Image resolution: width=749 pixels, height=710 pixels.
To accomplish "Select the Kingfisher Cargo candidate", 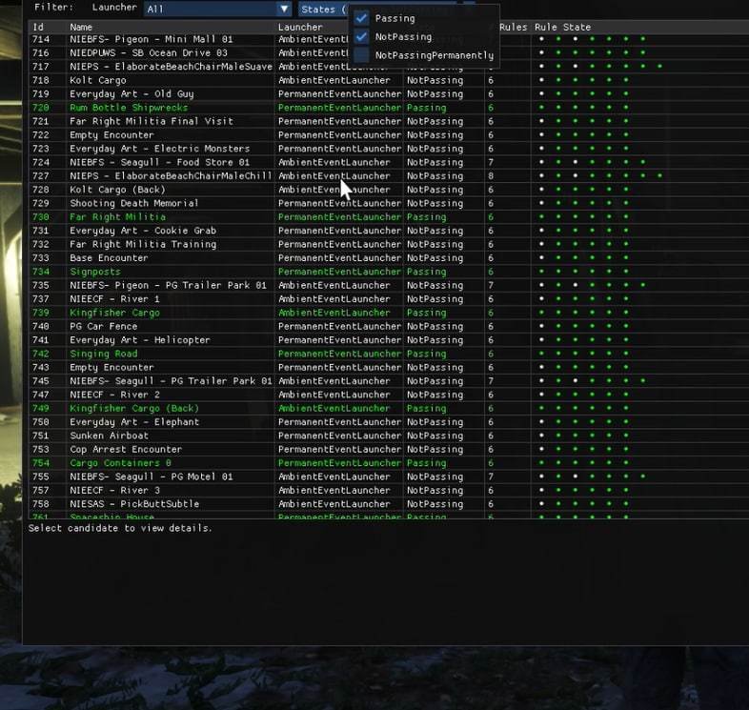I will pyautogui.click(x=114, y=313).
